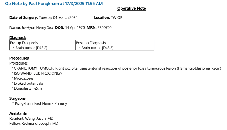Select the Duraplasty >2cm entry

pos(27,88)
